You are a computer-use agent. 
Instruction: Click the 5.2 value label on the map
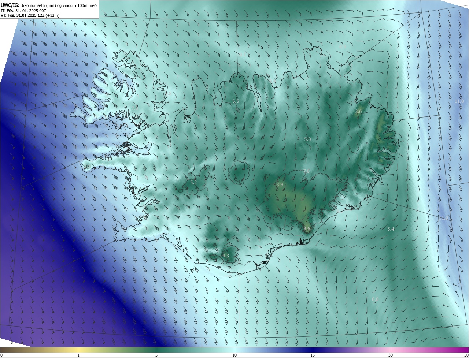pyautogui.click(x=193, y=182)
